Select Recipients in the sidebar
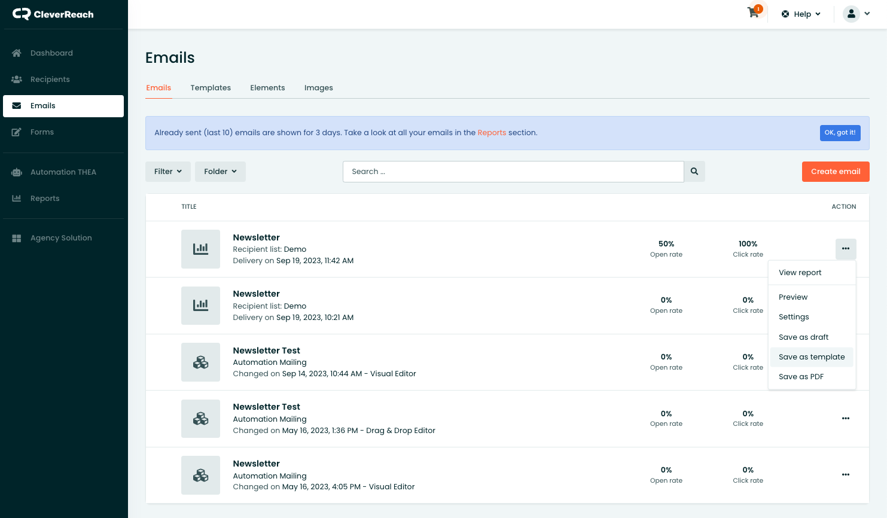Image resolution: width=887 pixels, height=518 pixels. coord(50,79)
